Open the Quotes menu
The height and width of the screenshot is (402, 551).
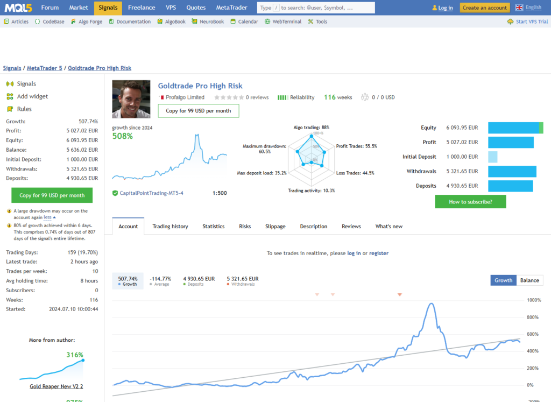click(x=196, y=8)
